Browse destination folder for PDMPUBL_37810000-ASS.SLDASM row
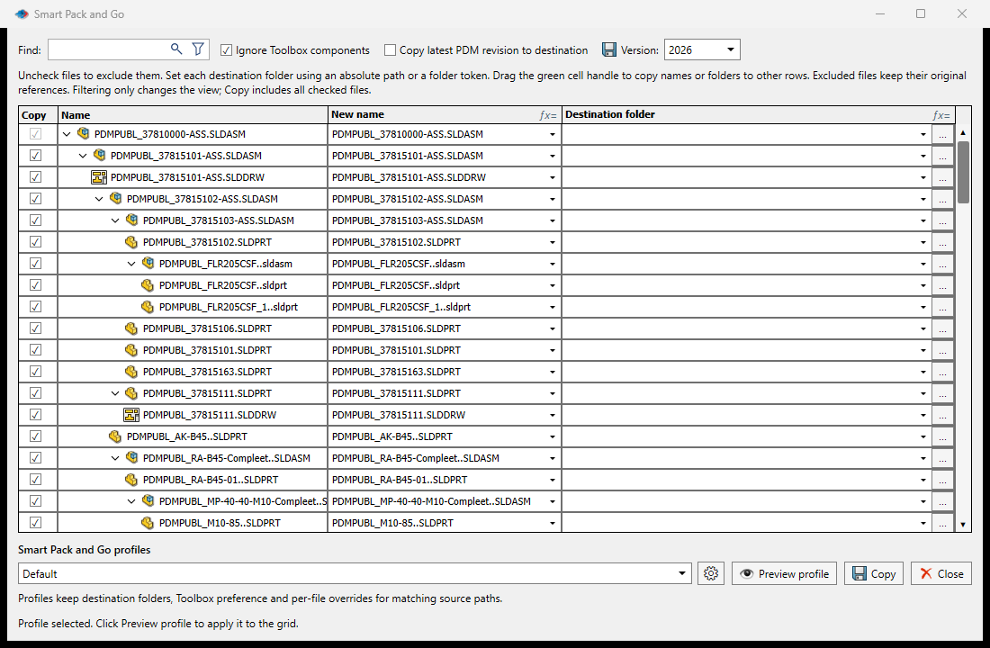 [x=942, y=134]
